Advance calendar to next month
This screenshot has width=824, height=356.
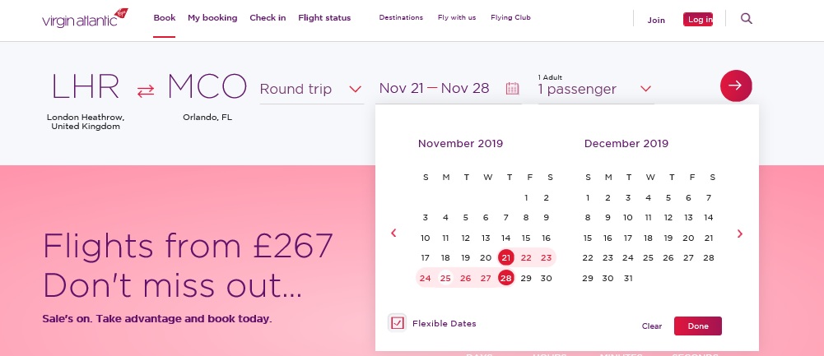coord(740,233)
